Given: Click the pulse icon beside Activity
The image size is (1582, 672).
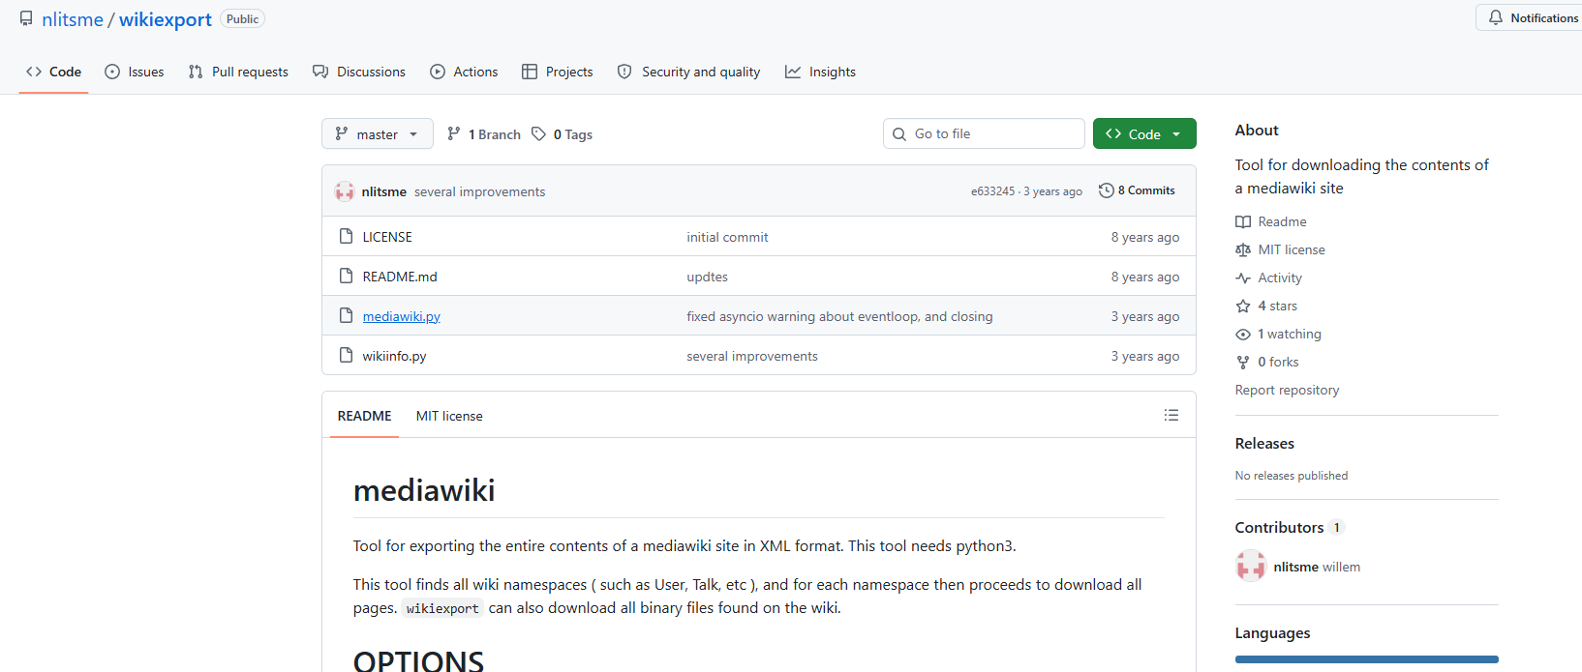Looking at the screenshot, I should pyautogui.click(x=1243, y=278).
